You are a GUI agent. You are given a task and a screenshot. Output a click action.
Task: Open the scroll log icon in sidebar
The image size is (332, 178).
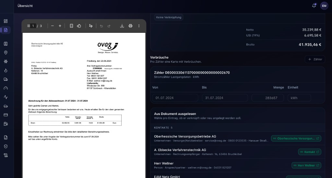6,155
